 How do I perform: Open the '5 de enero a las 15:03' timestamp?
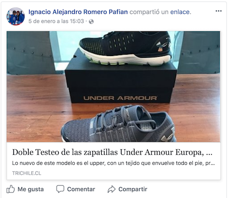click(x=56, y=21)
